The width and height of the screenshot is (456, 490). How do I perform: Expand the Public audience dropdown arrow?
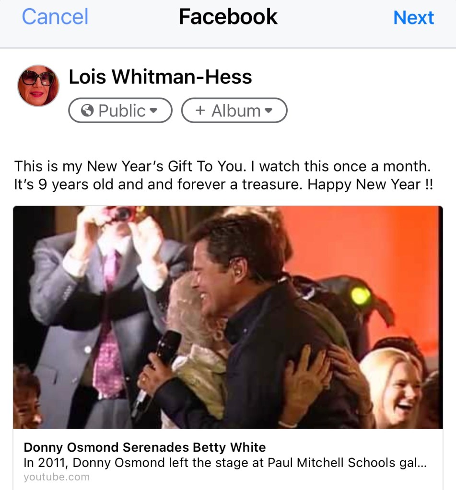coord(153,110)
